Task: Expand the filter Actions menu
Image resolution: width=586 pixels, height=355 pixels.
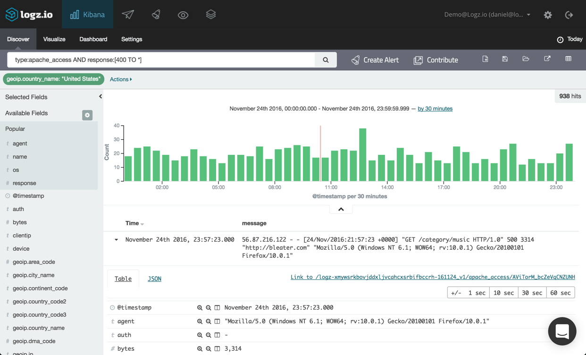Action: pos(121,79)
